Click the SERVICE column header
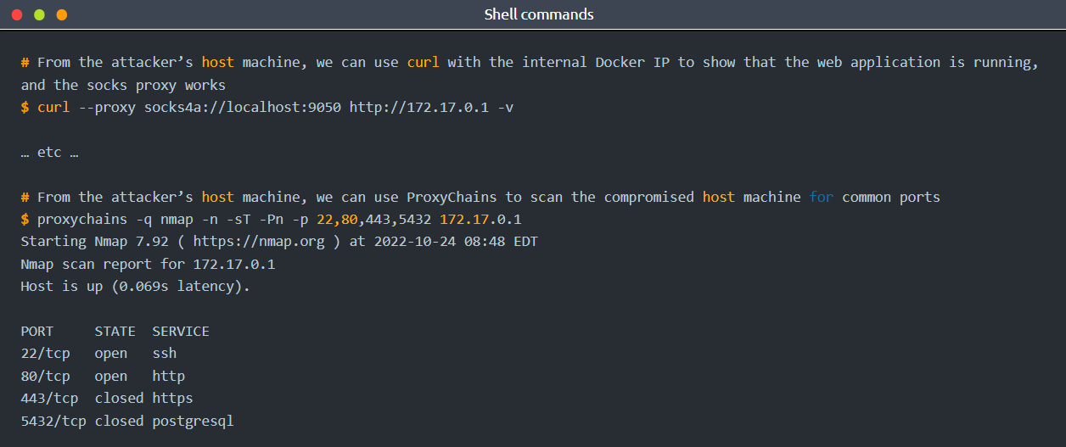The height and width of the screenshot is (447, 1066). click(181, 331)
